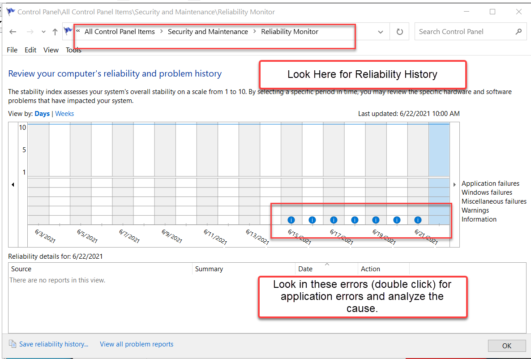Image resolution: width=531 pixels, height=359 pixels.
Task: Click the up folder navigation arrow
Action: tap(54, 31)
